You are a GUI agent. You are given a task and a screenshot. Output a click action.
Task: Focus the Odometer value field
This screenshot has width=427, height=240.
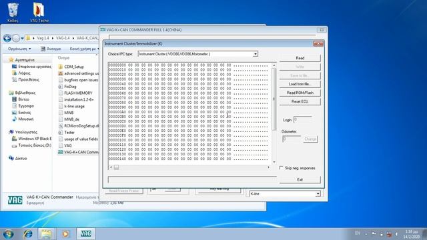pos(292,139)
